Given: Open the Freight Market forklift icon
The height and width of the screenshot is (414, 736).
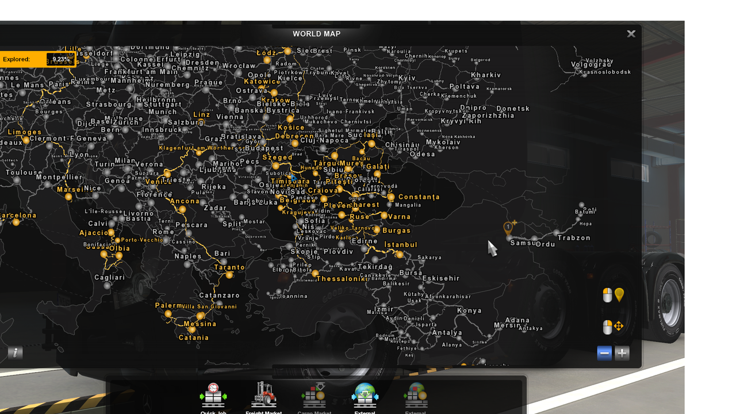Looking at the screenshot, I should coord(264,396).
